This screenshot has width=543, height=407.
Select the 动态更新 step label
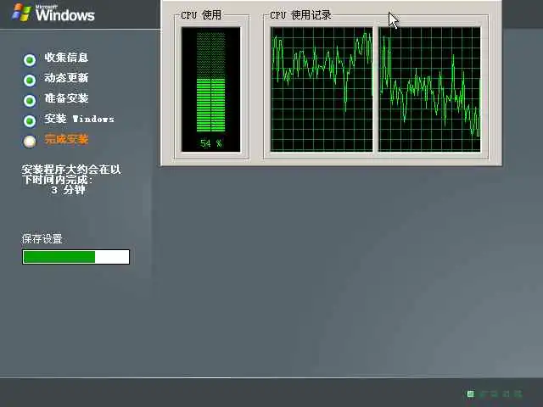point(66,78)
